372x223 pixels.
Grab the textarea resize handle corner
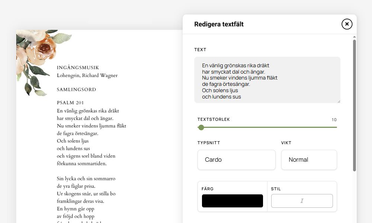coord(339,101)
